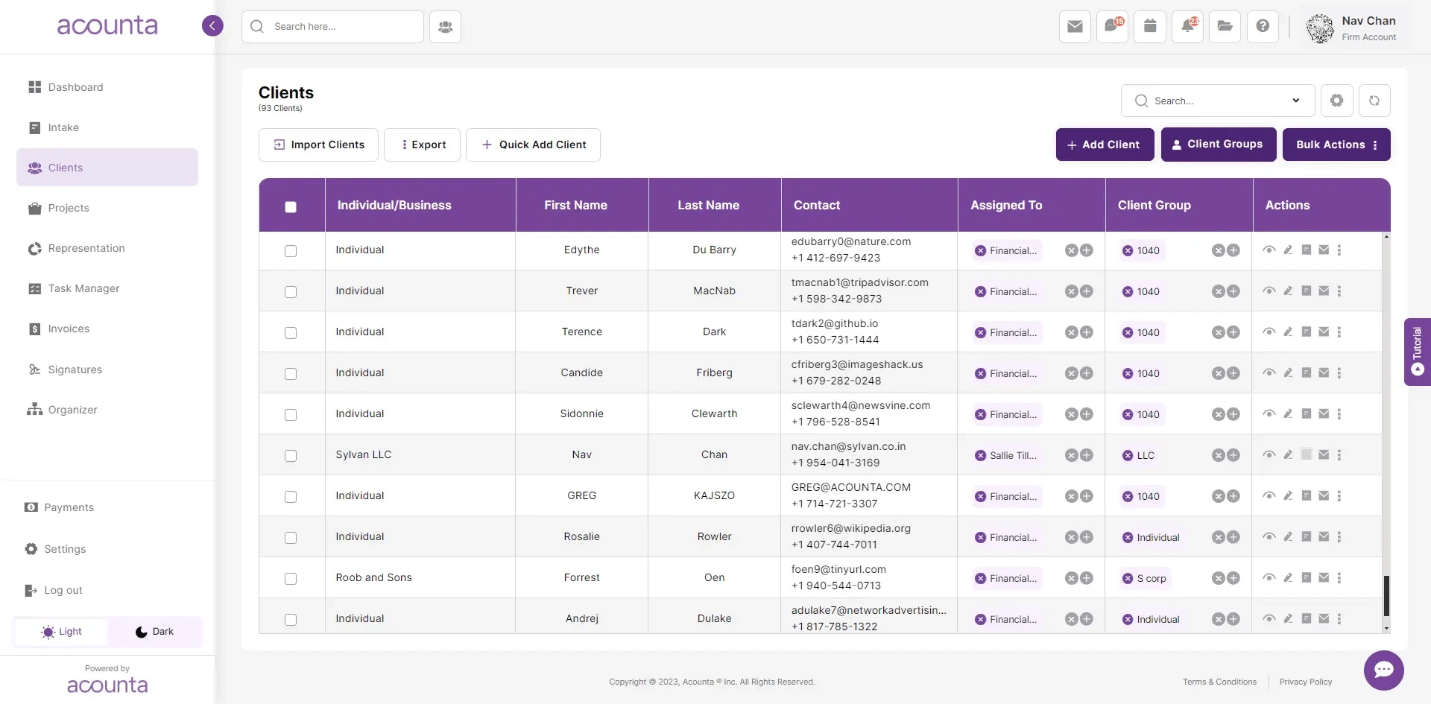Viewport: 1431px width, 704px height.
Task: Navigate to the Invoices section
Action: [x=69, y=329]
